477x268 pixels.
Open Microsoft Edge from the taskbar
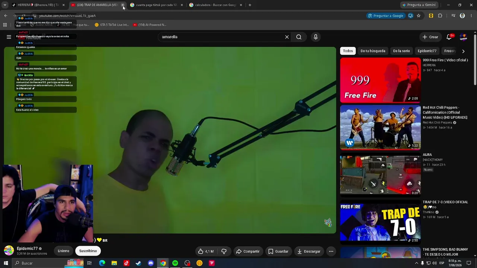click(102, 263)
